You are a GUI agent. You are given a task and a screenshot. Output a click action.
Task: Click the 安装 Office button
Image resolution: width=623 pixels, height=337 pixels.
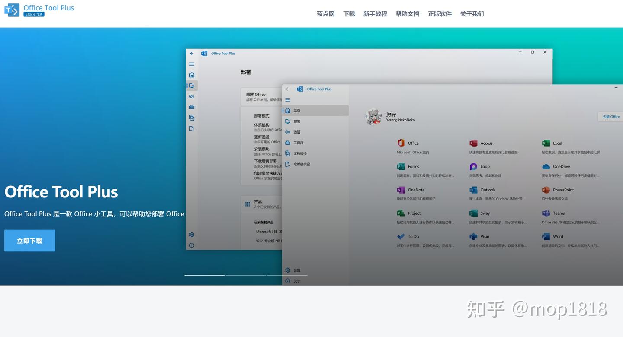(610, 117)
